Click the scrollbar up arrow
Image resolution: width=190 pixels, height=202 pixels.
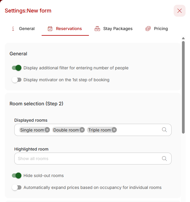tap(183, 38)
